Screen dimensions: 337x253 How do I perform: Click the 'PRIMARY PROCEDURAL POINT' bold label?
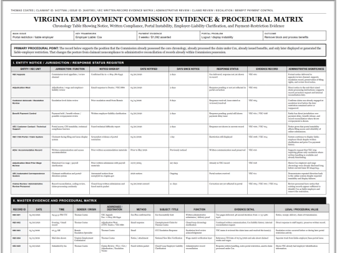point(36,48)
